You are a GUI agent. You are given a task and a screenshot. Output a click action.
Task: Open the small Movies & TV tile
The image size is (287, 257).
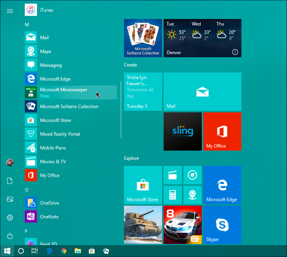(173, 175)
